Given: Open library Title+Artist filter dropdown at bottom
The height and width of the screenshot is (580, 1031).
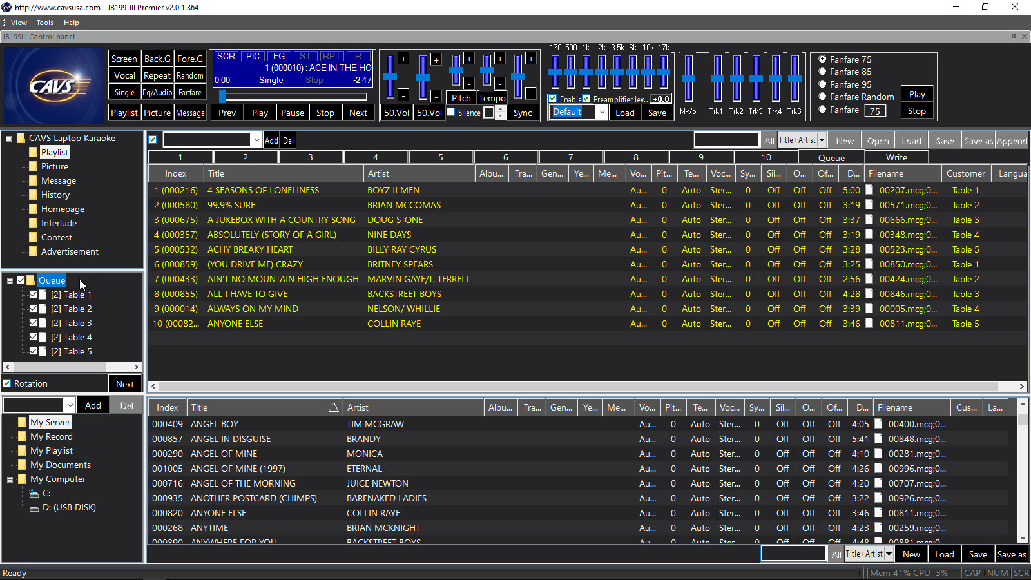Looking at the screenshot, I should point(889,554).
